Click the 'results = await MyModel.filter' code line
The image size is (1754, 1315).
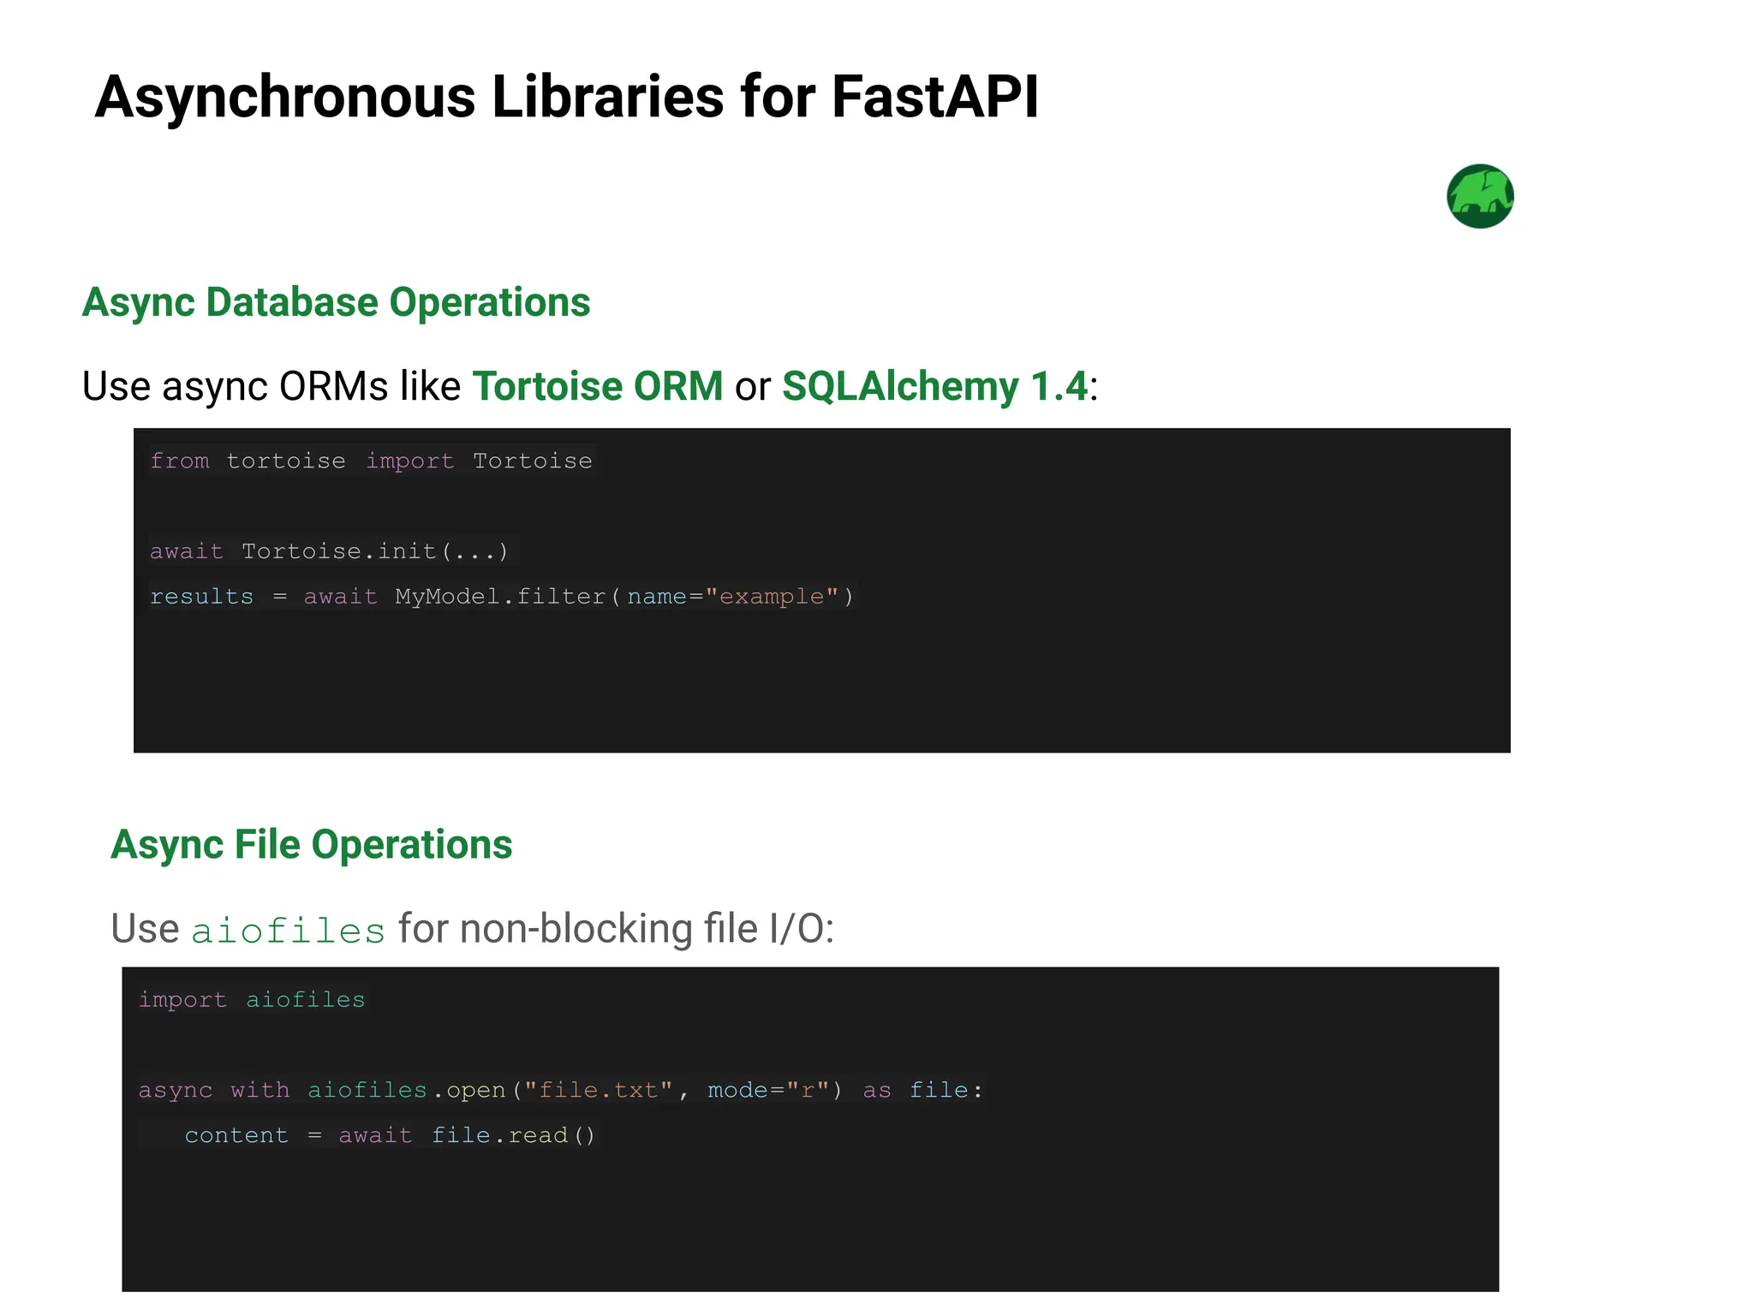point(502,596)
